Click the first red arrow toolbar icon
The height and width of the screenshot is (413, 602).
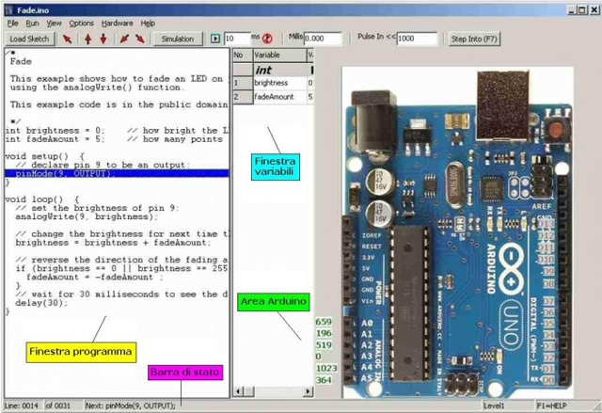(x=67, y=40)
